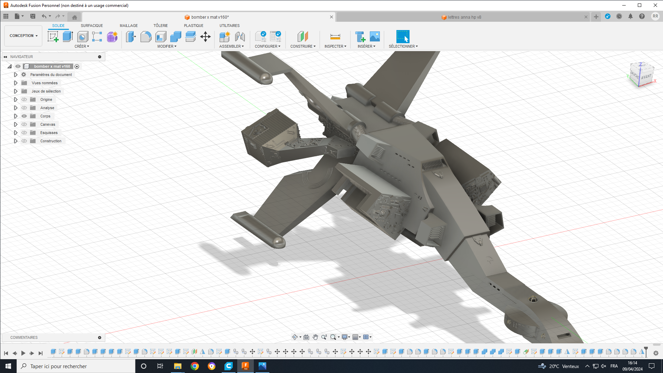Click the Measure icon under Inspecter

point(335,37)
